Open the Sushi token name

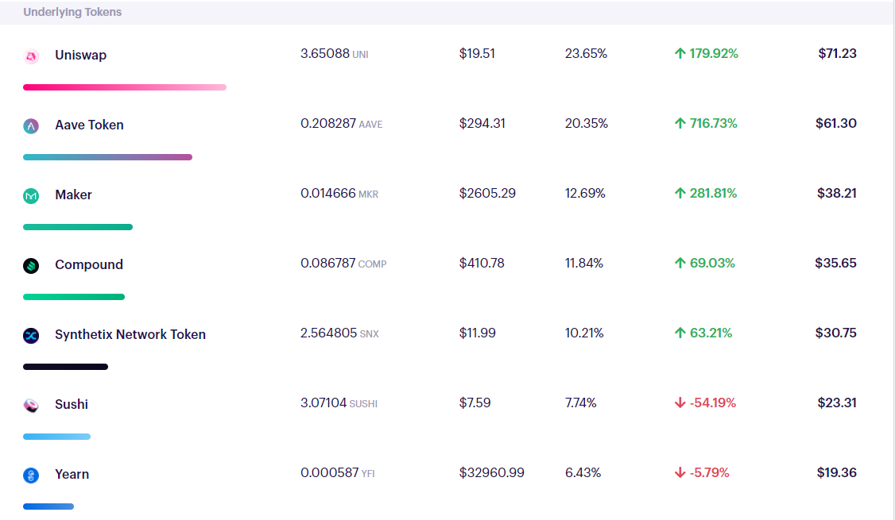[72, 404]
